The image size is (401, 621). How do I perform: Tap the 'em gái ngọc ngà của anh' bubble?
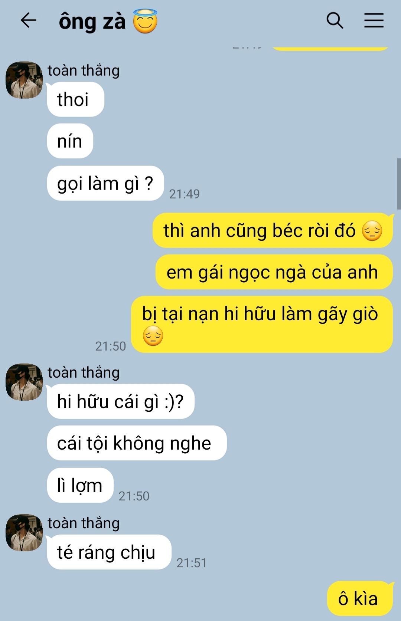(x=274, y=272)
